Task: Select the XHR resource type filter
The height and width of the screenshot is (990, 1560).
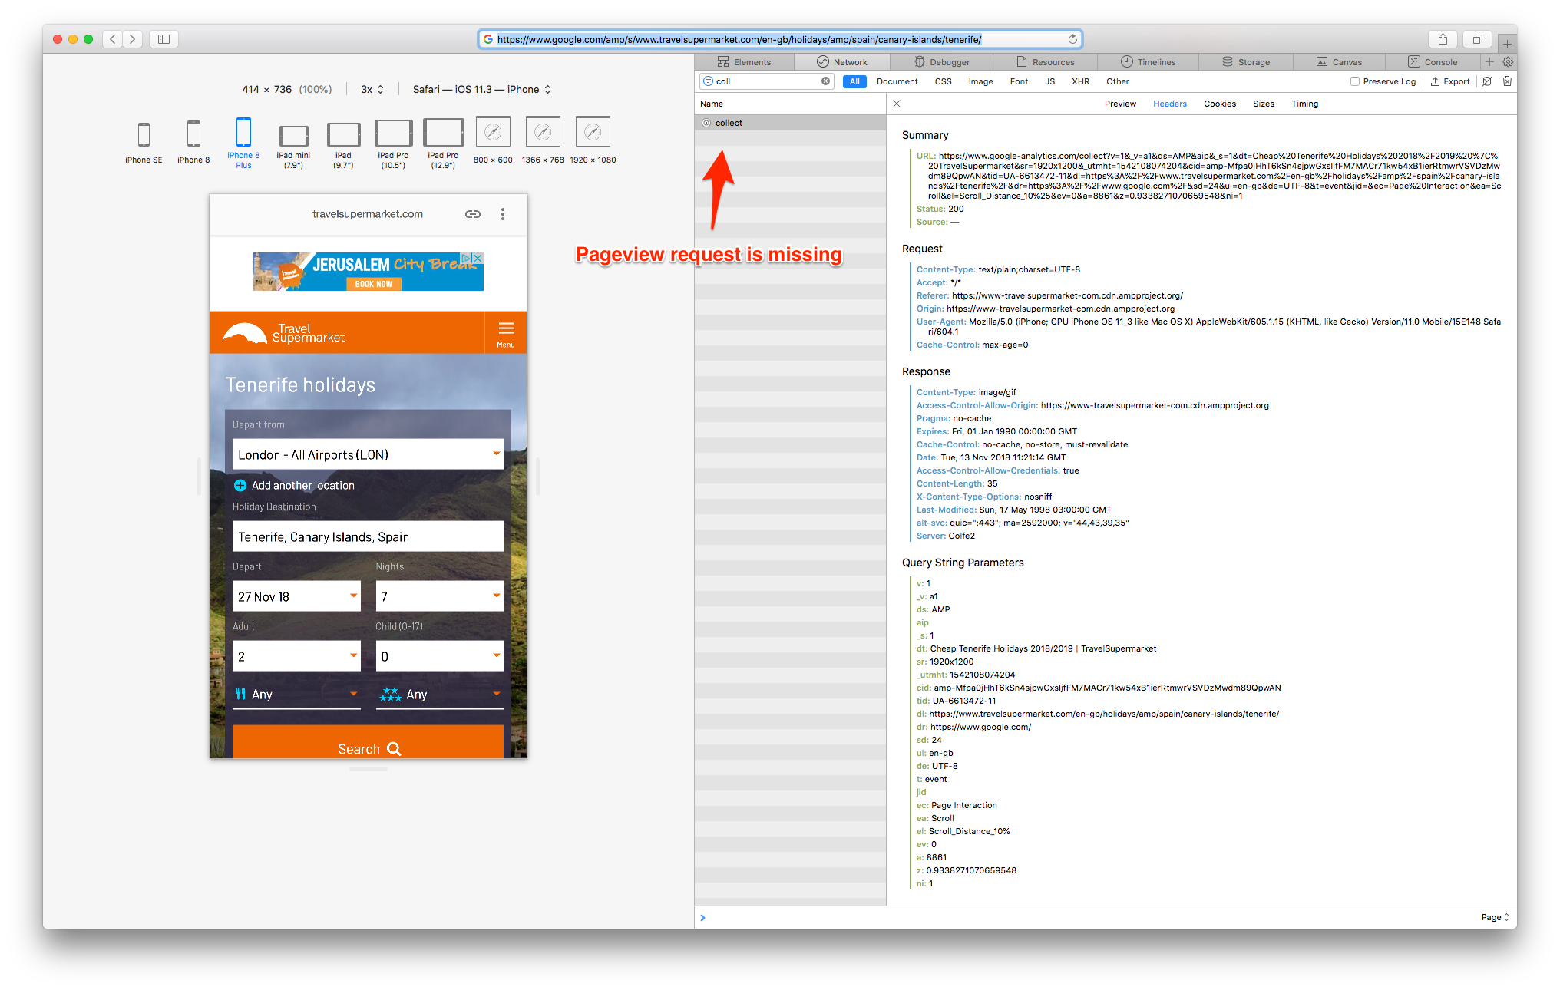Action: coord(1080,81)
